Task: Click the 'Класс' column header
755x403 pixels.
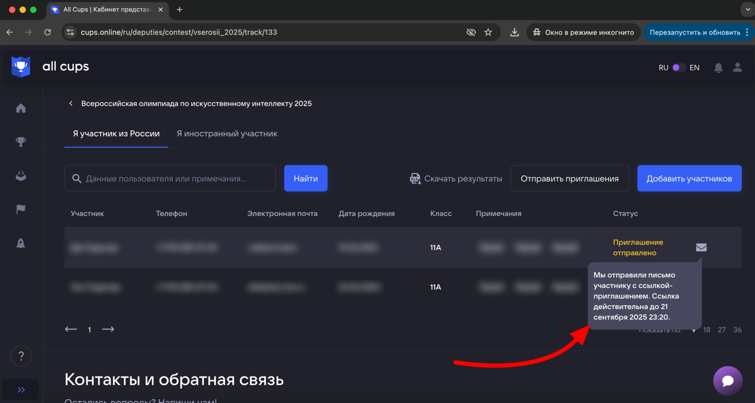Action: [441, 214]
